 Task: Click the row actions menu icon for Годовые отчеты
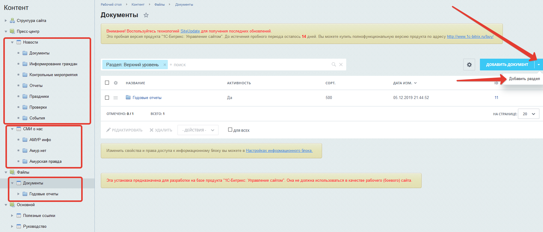point(115,98)
